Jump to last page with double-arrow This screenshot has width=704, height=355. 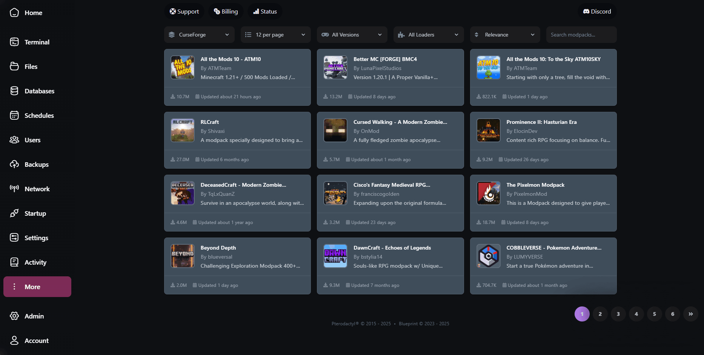coord(690,314)
